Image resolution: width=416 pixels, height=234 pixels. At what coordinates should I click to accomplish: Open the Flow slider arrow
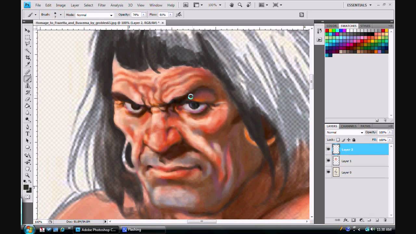pyautogui.click(x=170, y=15)
